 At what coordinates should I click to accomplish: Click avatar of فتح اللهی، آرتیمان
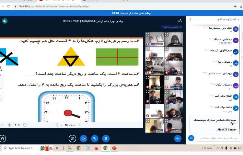pos(236,52)
